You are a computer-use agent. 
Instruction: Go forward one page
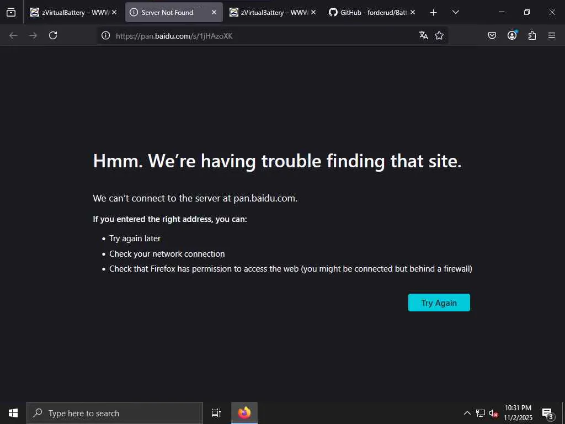(x=33, y=35)
